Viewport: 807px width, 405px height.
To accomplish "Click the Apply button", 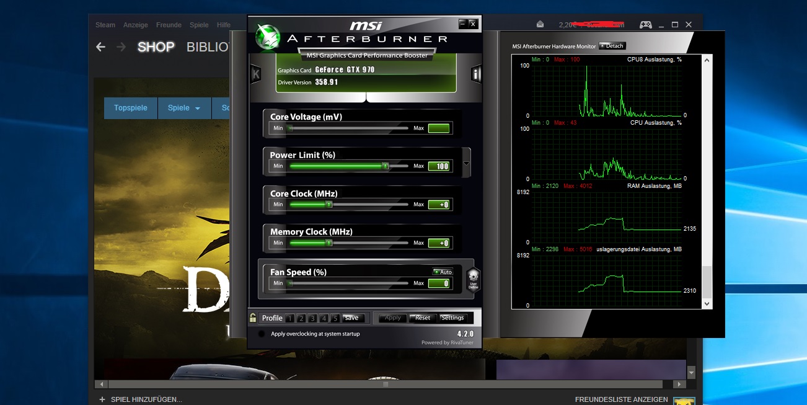I will pyautogui.click(x=393, y=318).
